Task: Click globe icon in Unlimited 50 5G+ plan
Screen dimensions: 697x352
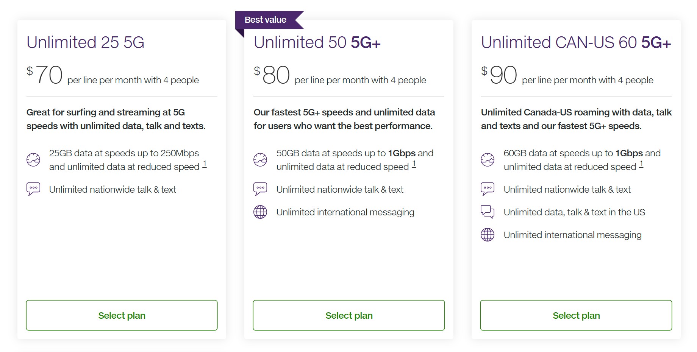Action: click(260, 212)
